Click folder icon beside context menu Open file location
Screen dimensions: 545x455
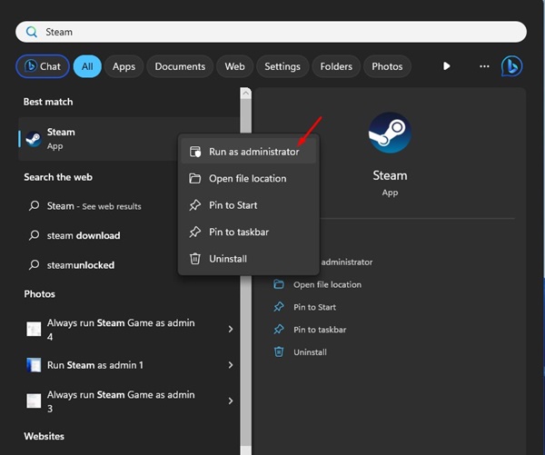coord(195,178)
